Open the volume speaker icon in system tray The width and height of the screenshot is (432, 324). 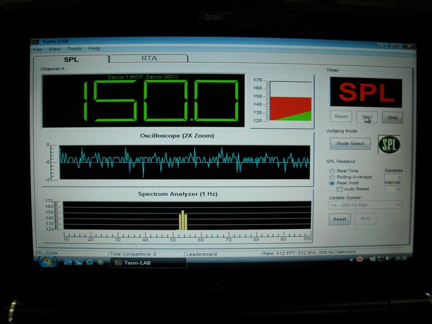[x=388, y=258]
